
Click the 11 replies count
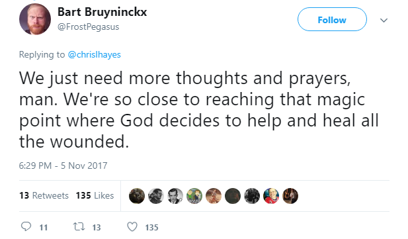point(44,228)
